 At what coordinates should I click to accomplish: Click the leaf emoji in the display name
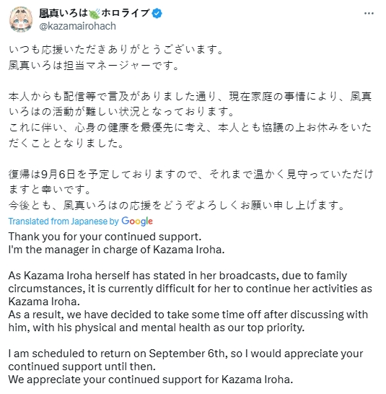(x=95, y=13)
